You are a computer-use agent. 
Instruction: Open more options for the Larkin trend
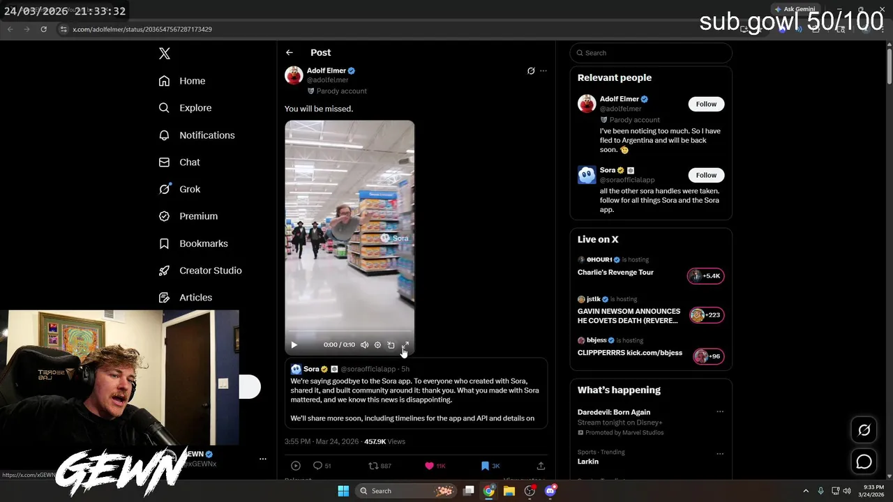[719, 453]
